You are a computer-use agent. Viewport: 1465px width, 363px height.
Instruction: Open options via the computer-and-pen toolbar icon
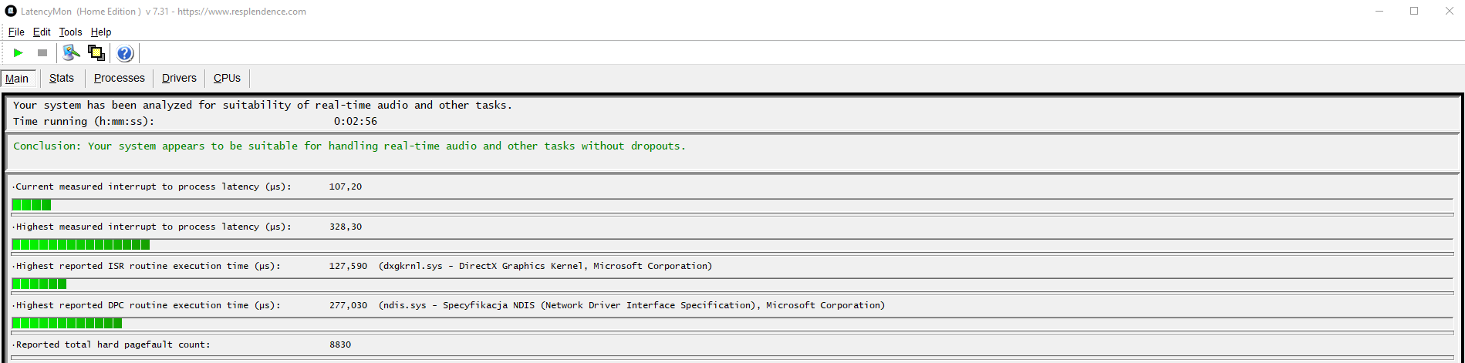tap(71, 53)
